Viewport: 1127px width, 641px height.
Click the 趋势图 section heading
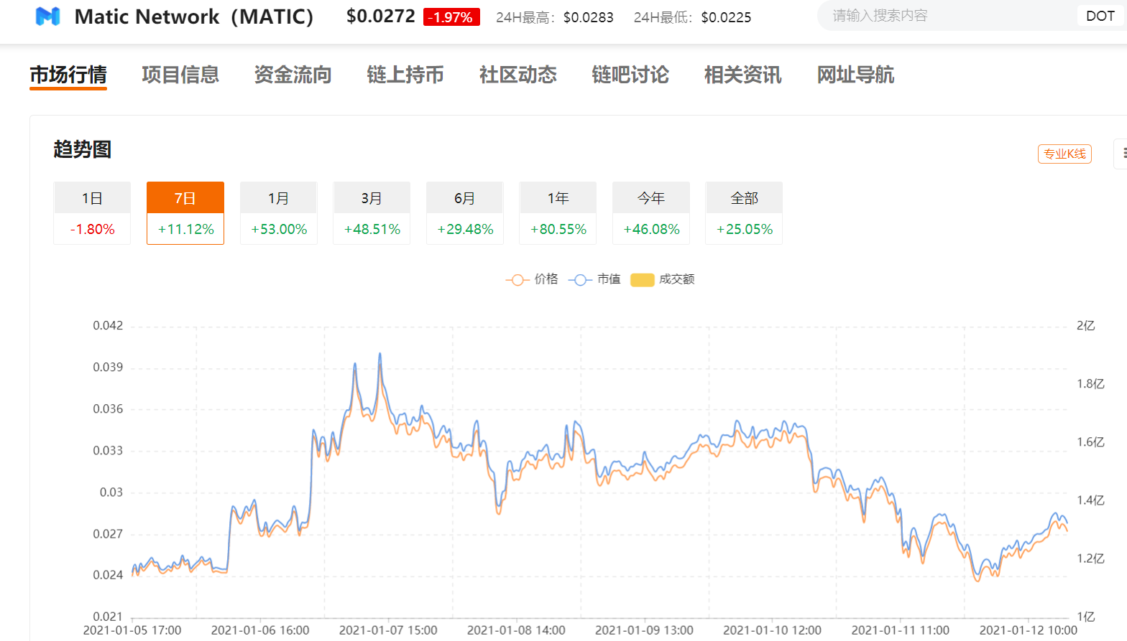click(83, 149)
